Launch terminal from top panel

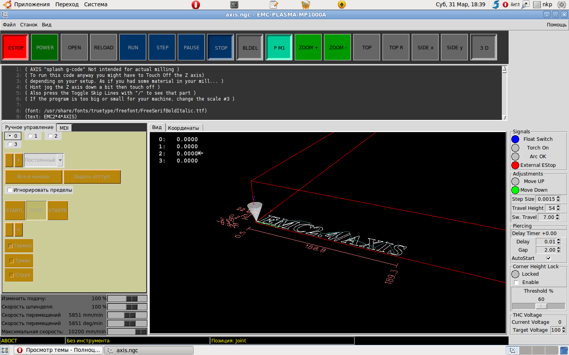pyautogui.click(x=234, y=5)
